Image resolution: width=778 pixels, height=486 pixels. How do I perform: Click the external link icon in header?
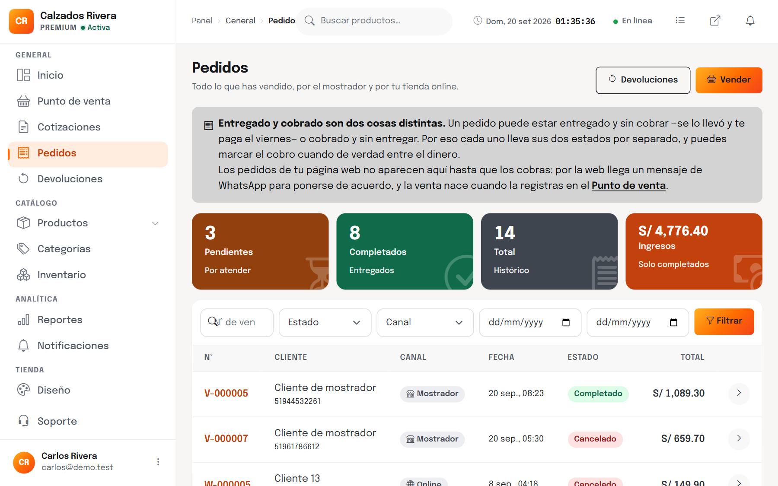click(x=715, y=20)
